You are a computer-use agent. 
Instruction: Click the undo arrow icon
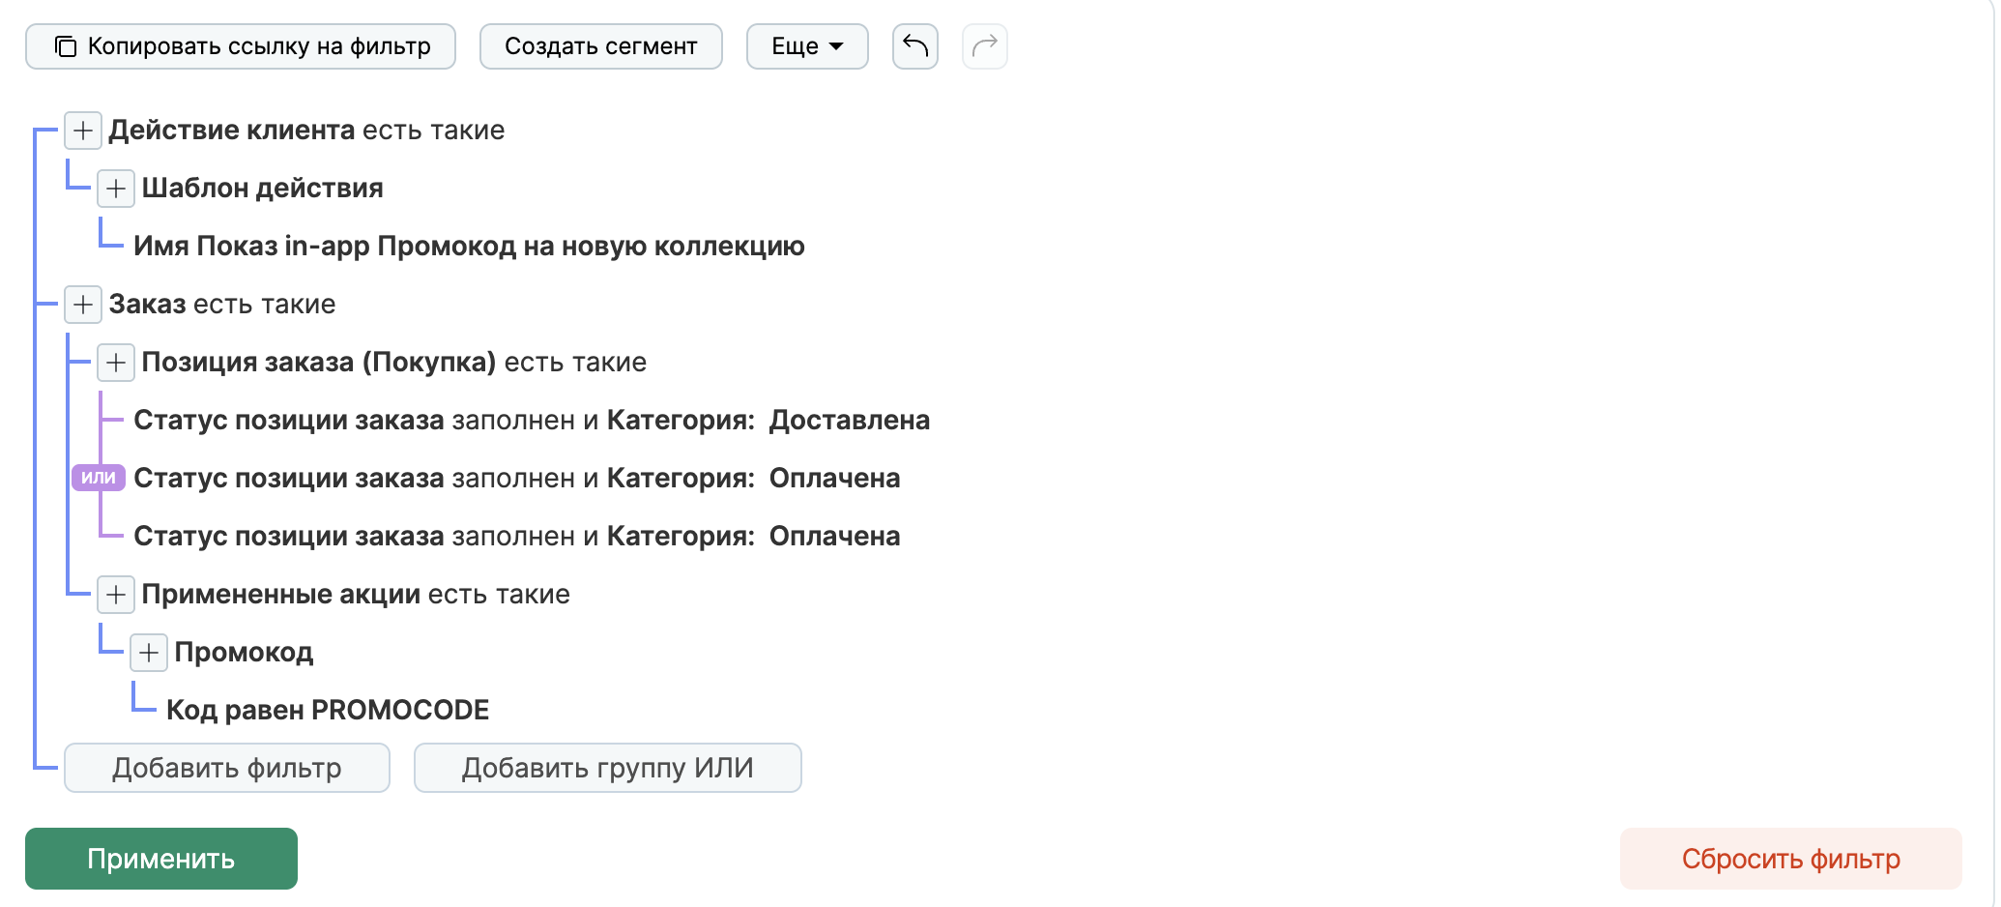914,46
